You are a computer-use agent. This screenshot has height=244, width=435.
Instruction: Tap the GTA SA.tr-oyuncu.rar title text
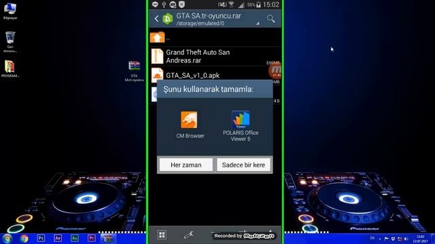pos(209,16)
